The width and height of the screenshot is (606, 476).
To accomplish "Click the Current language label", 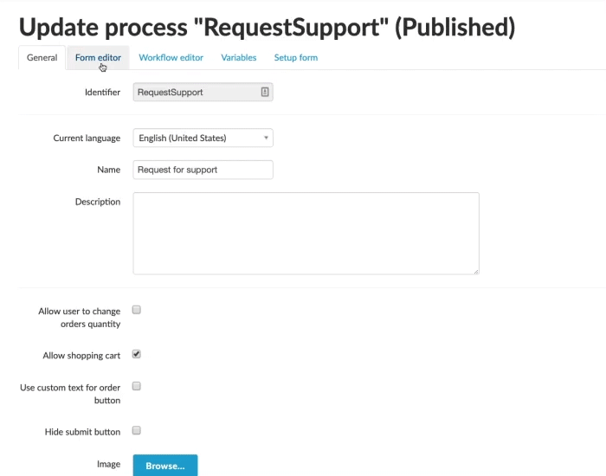I will (x=87, y=138).
